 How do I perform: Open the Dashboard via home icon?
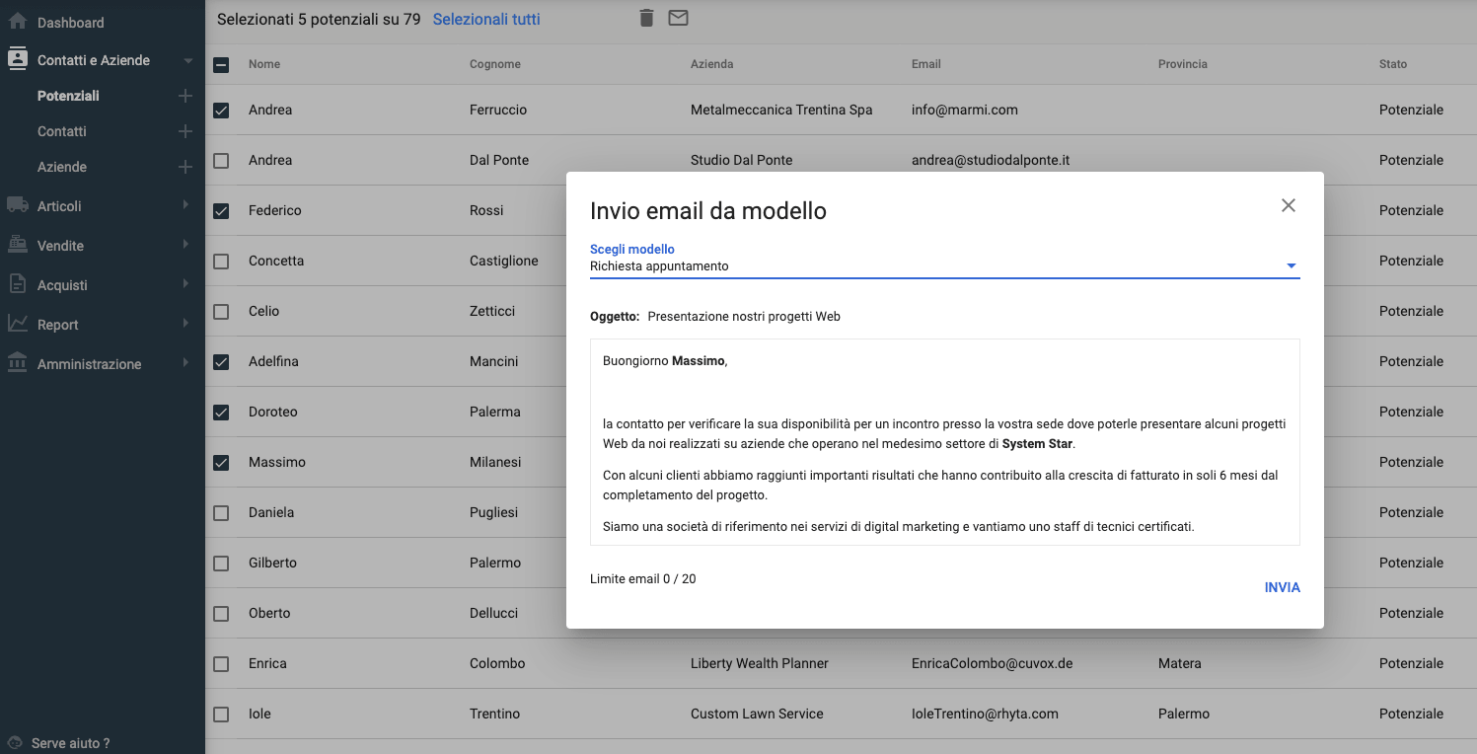click(17, 22)
